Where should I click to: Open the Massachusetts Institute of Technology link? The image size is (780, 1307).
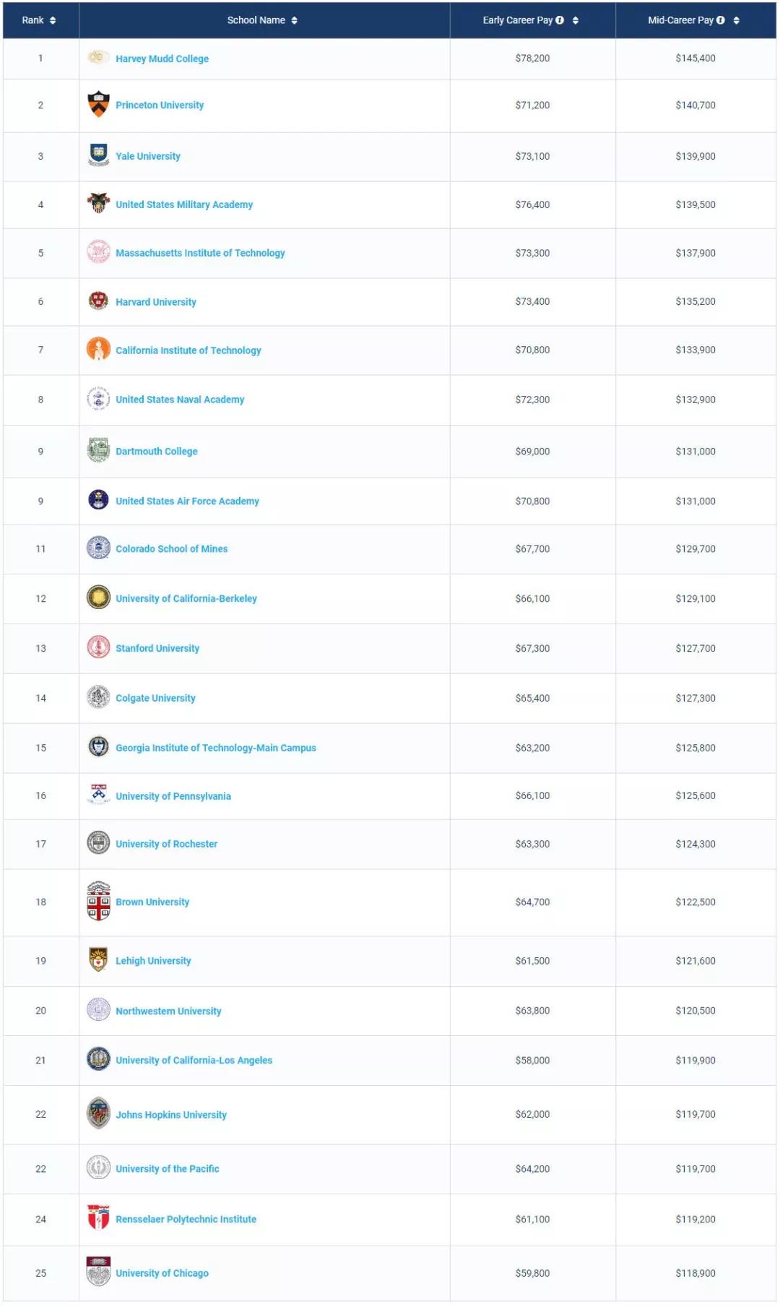point(200,253)
